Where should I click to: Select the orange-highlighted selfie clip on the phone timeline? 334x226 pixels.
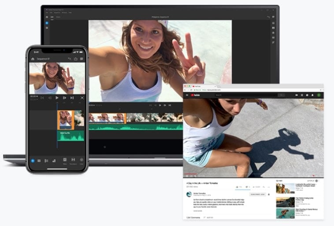click(x=66, y=120)
